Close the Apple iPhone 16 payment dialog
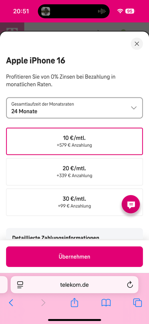Screen dimensions: 149x324 click(136, 44)
